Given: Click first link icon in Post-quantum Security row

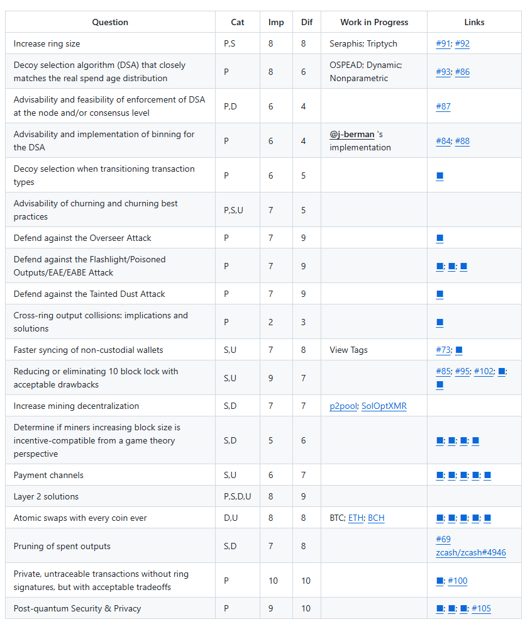Looking at the screenshot, I should pos(439,609).
